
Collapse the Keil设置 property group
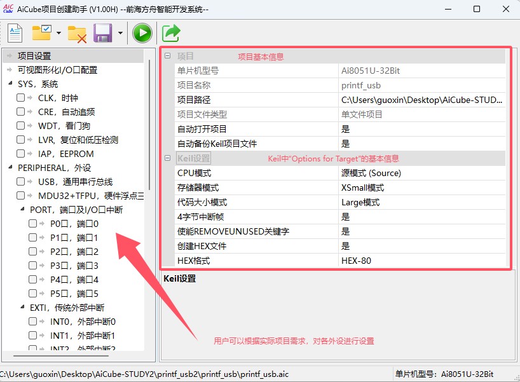168,158
